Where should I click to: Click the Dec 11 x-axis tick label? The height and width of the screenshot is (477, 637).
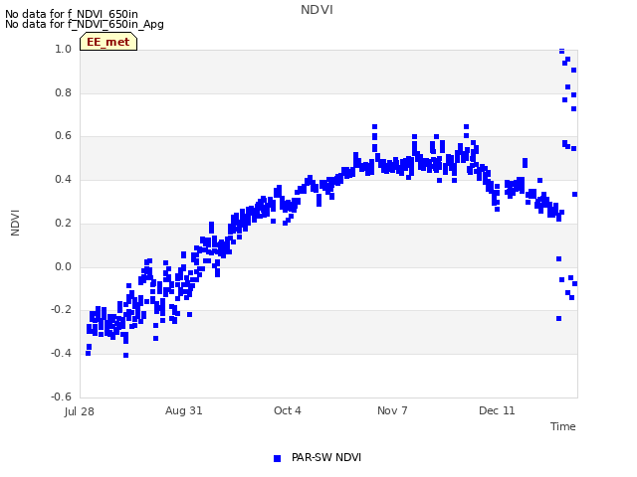tap(497, 410)
